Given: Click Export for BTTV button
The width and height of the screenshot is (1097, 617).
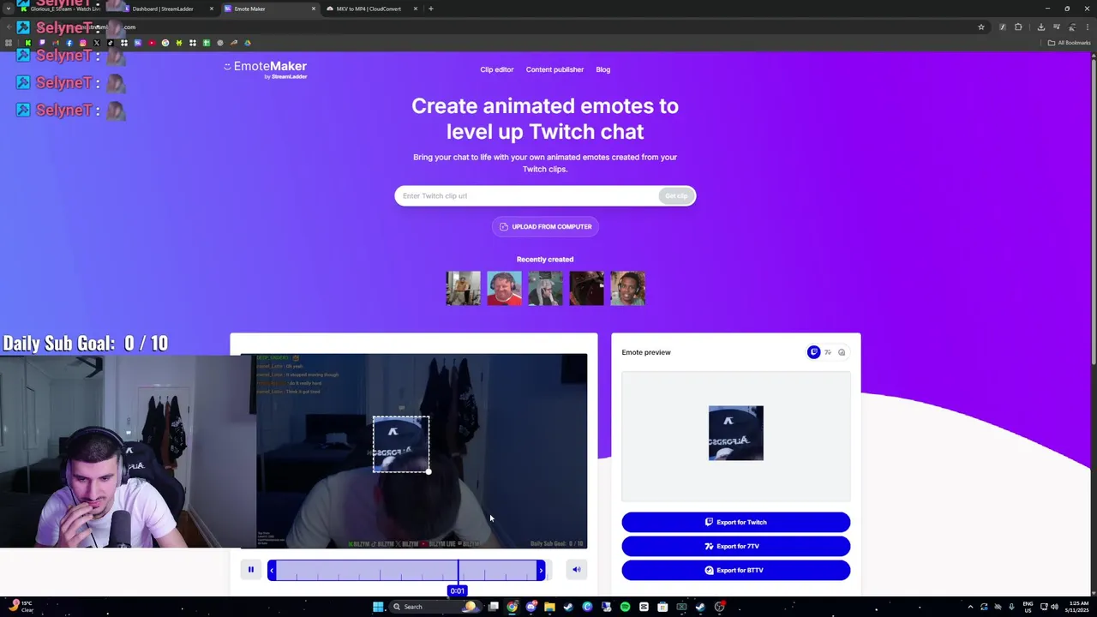Looking at the screenshot, I should tap(736, 570).
